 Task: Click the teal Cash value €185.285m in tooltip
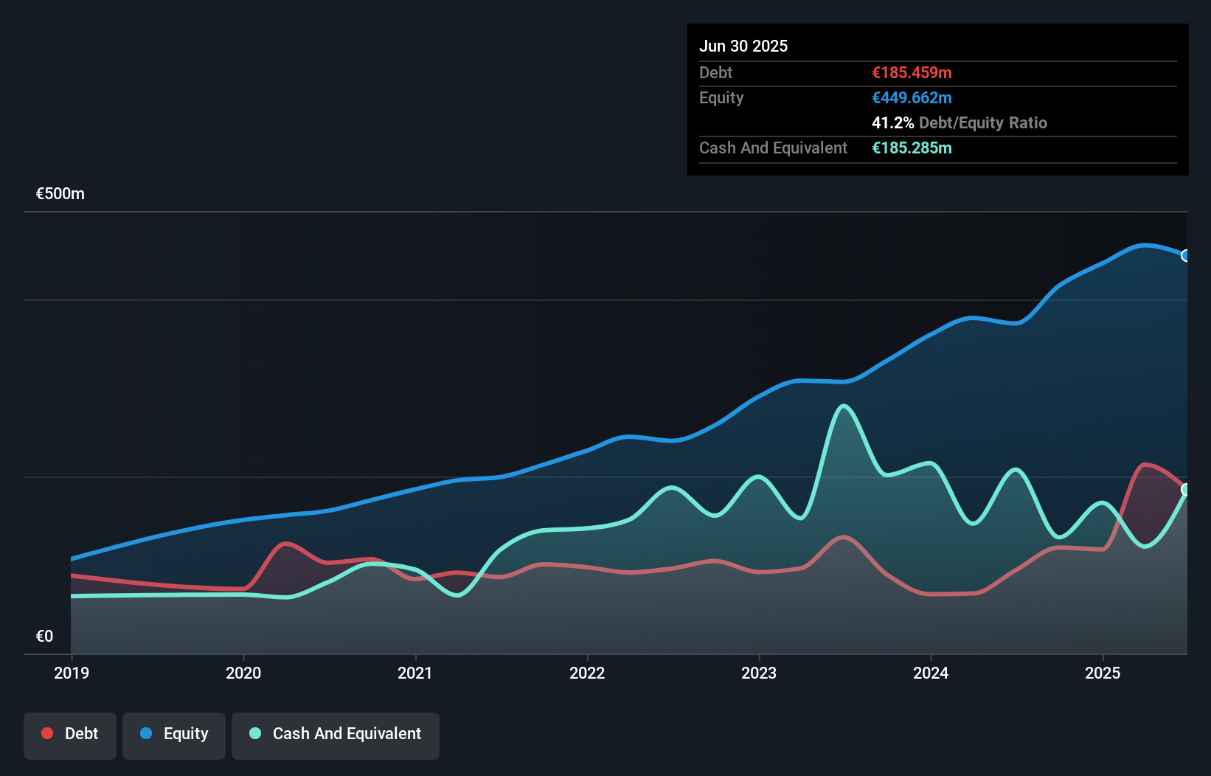tap(911, 148)
